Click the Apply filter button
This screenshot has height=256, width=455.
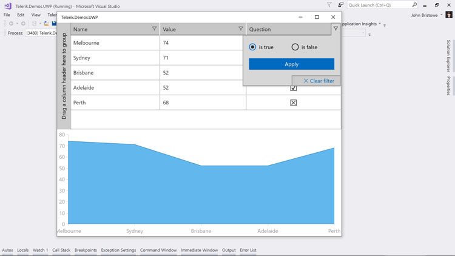click(291, 64)
